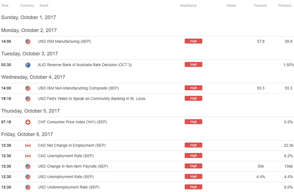Click High badge for CAD Net Change in Employment
Screen dimensions: 294x192
tap(193, 145)
